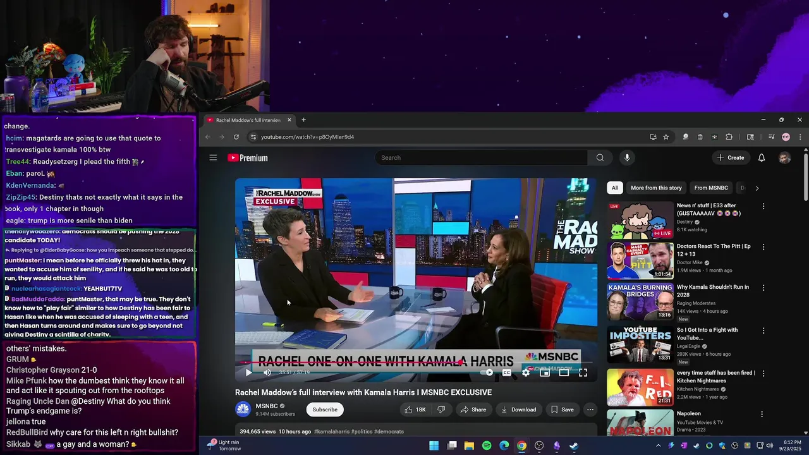Reload the YouTube page

[x=236, y=136]
